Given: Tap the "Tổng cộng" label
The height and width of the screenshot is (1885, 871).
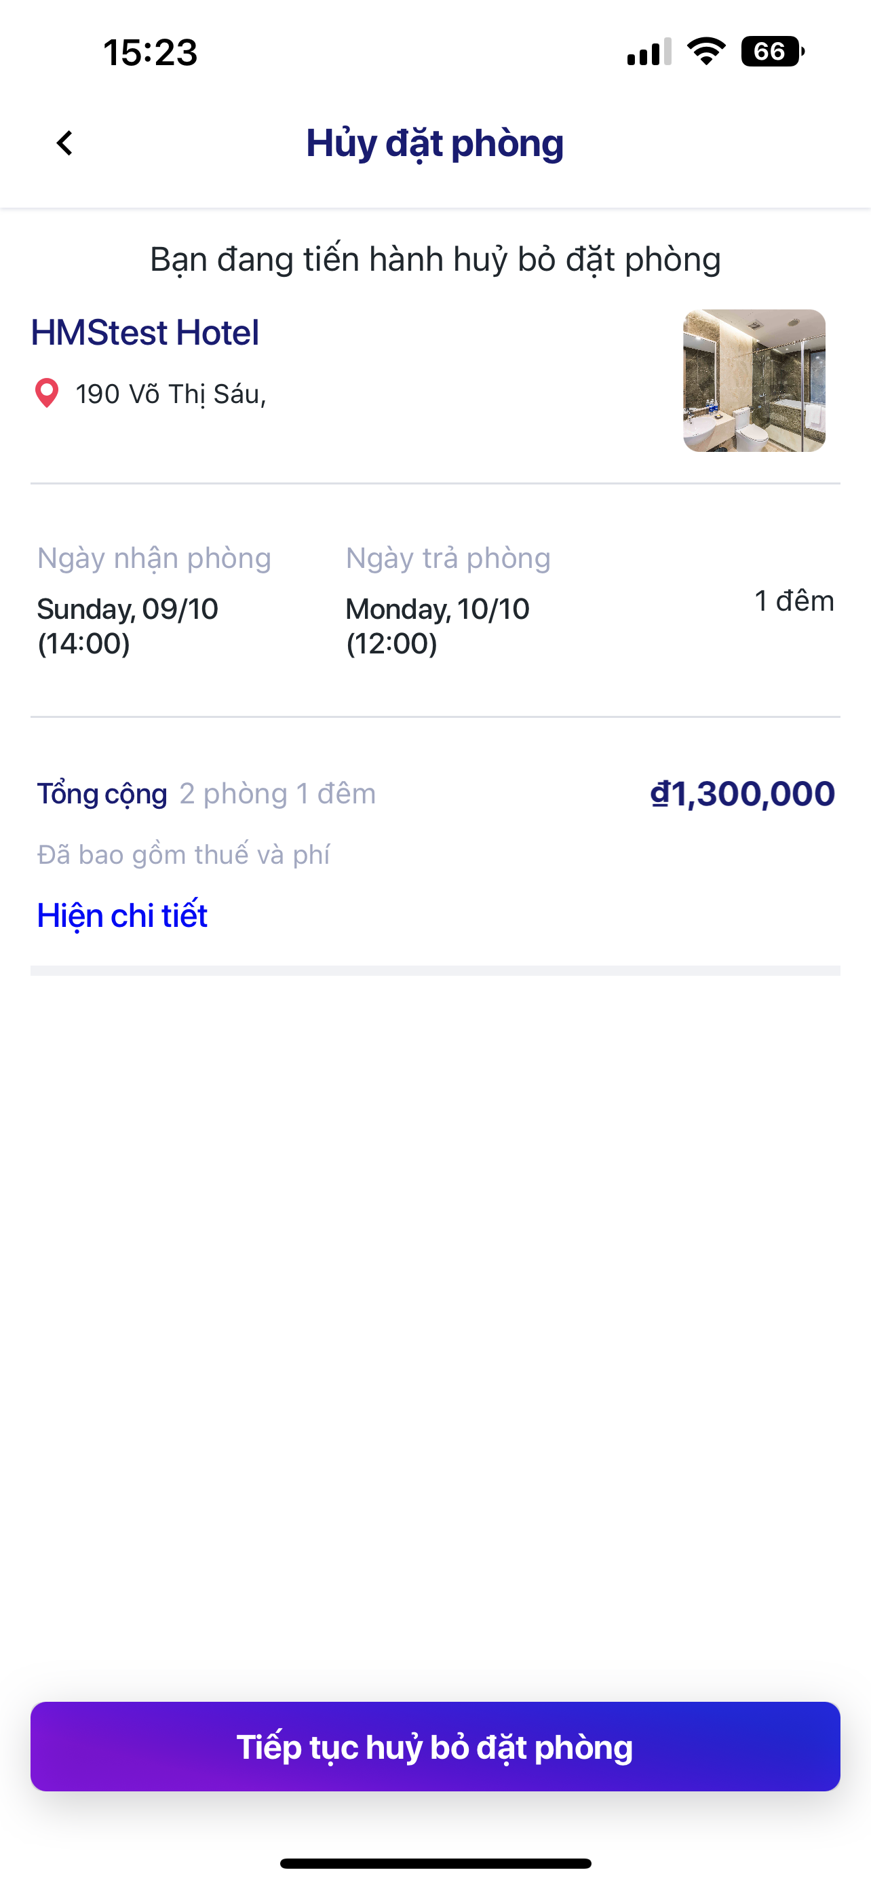Looking at the screenshot, I should click(102, 794).
